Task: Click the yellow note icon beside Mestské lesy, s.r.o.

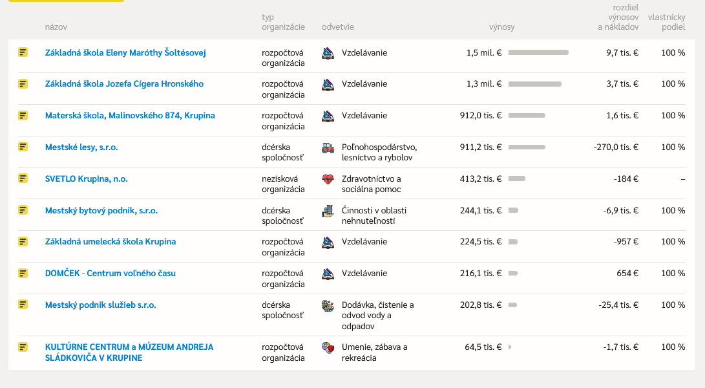Action: [x=23, y=147]
